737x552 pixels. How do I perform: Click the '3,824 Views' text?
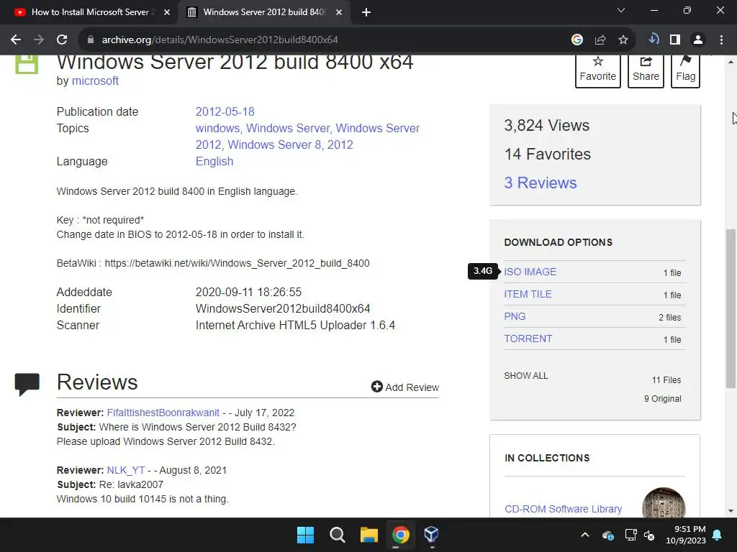pos(547,125)
